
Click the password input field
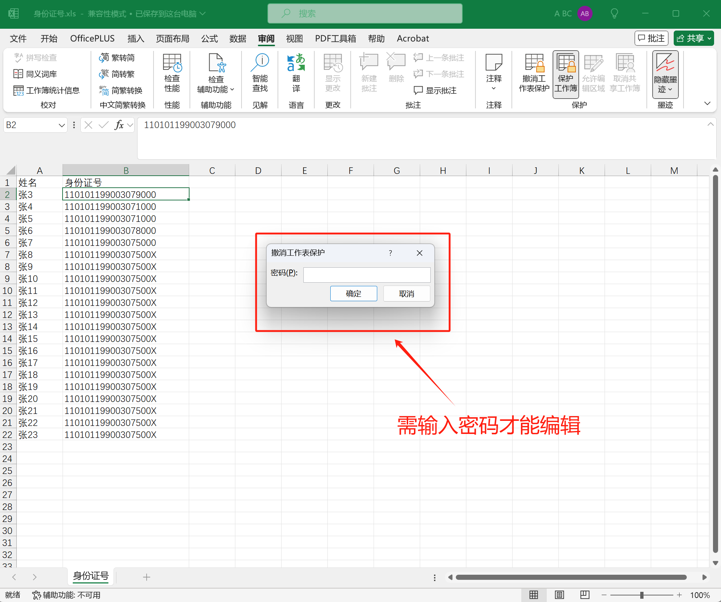point(367,275)
